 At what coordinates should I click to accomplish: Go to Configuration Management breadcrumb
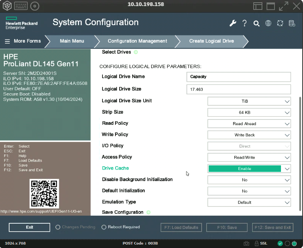137,41
